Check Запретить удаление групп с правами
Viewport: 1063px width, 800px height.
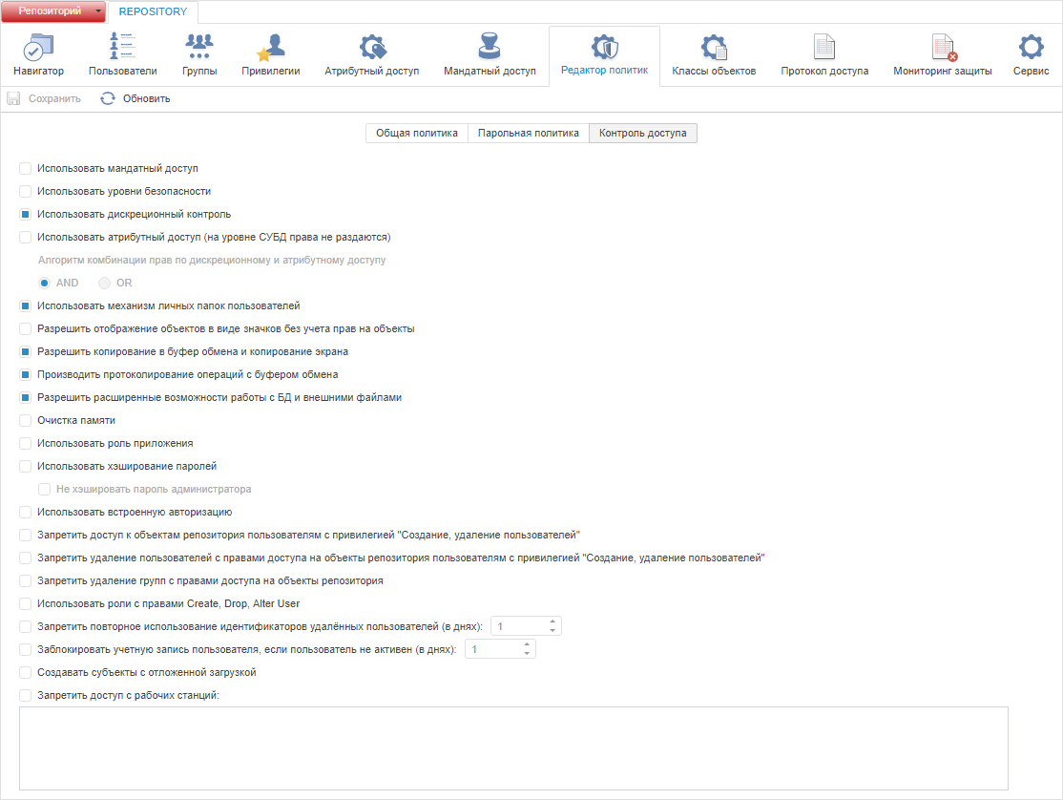(25, 581)
